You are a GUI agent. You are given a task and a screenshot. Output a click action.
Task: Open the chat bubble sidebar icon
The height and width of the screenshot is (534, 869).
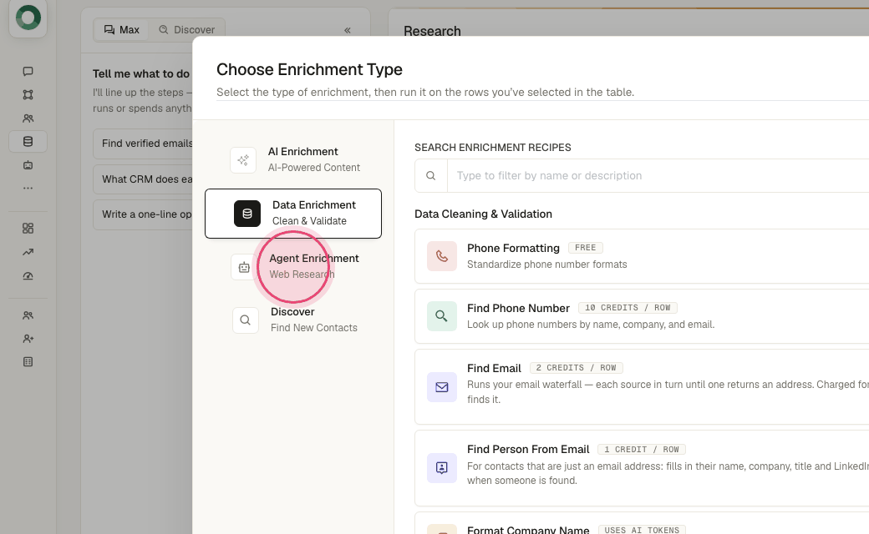(x=28, y=72)
